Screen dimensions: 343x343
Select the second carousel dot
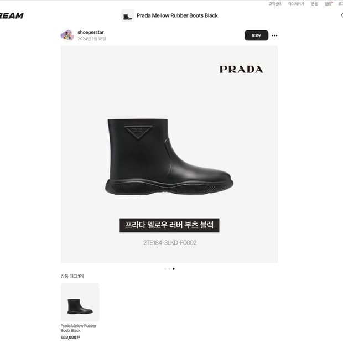[x=169, y=269]
